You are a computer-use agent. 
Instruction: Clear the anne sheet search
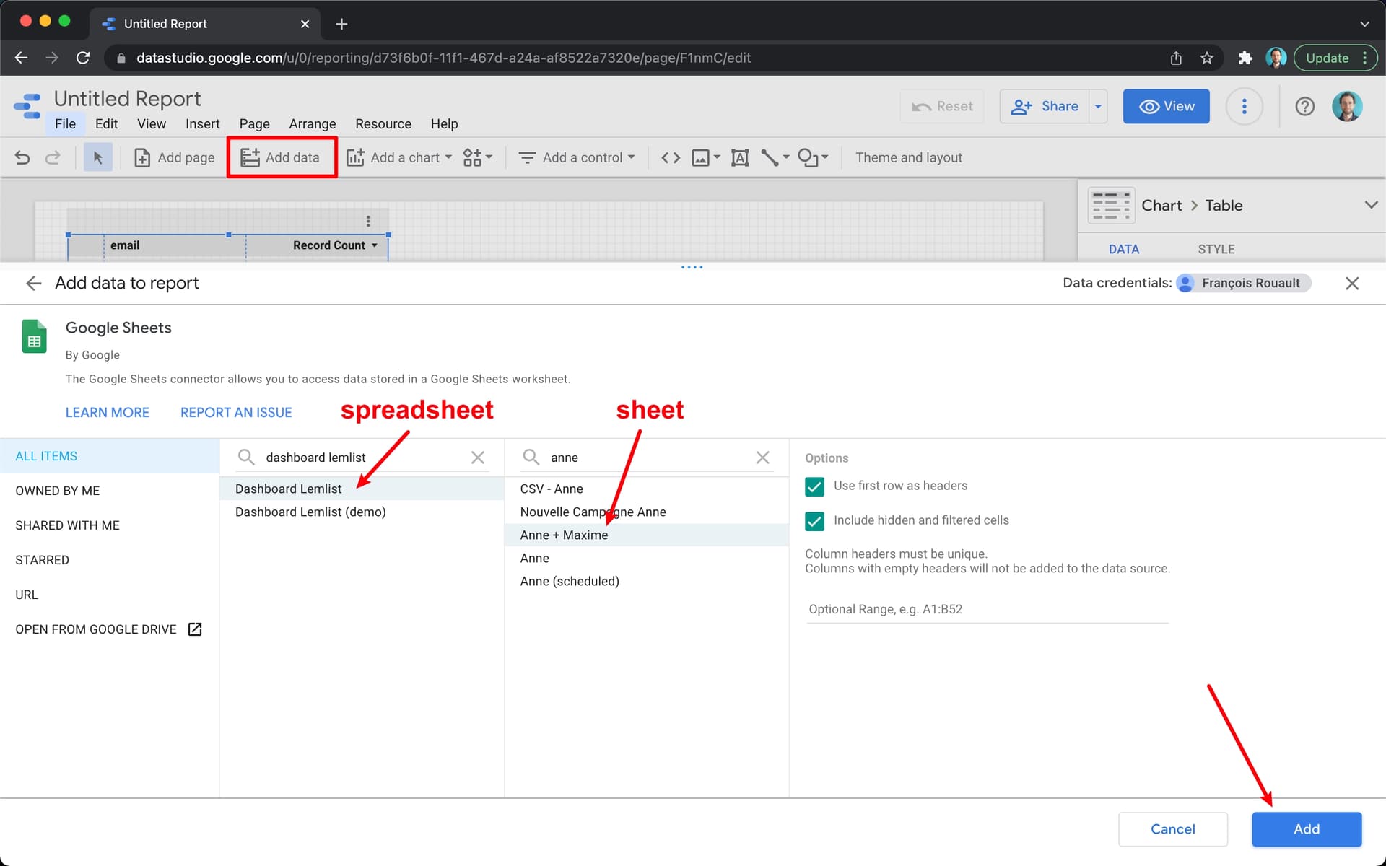point(762,458)
